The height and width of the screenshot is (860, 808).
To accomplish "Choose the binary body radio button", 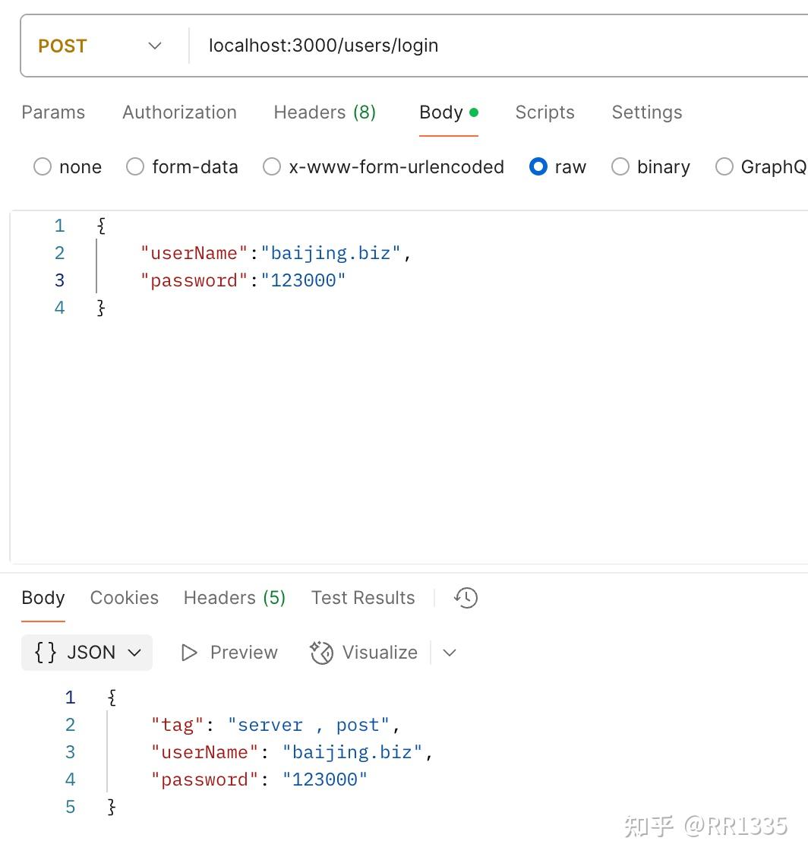I will [620, 167].
